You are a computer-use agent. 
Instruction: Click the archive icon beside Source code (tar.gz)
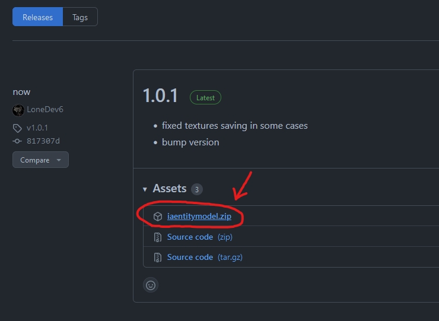tap(158, 258)
